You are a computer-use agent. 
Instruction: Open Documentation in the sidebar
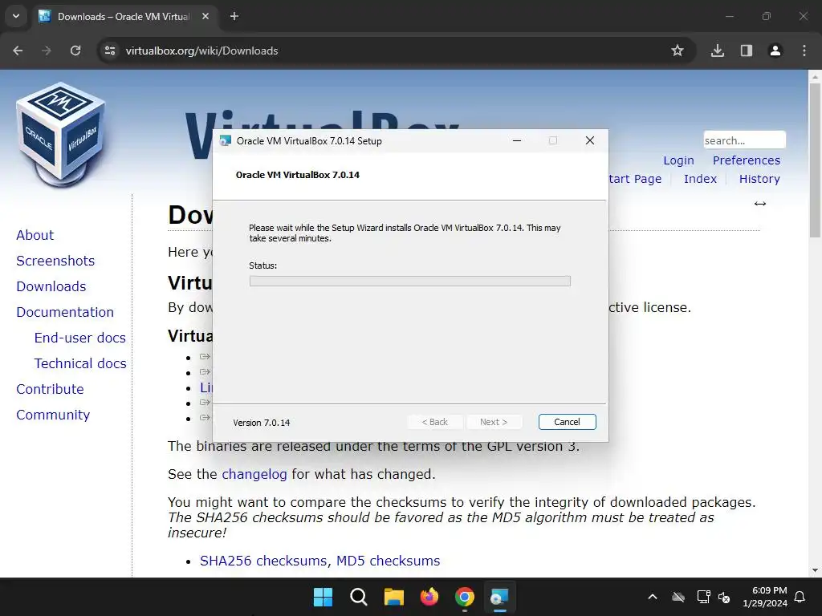click(65, 312)
